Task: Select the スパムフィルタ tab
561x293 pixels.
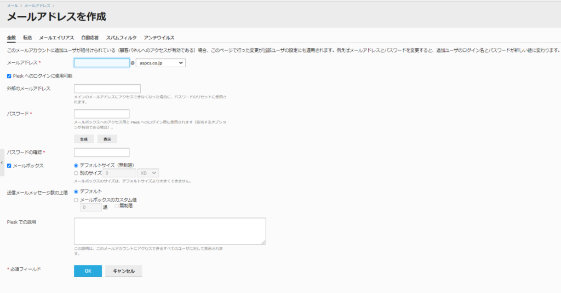Action: pyautogui.click(x=121, y=38)
